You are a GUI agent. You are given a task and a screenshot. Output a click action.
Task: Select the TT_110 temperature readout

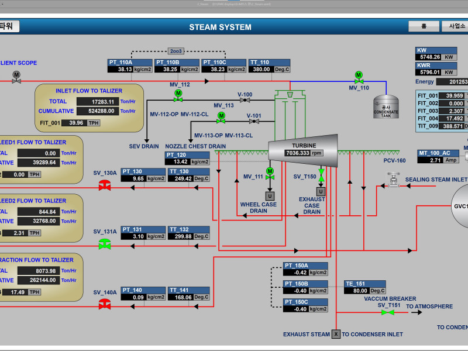click(269, 66)
